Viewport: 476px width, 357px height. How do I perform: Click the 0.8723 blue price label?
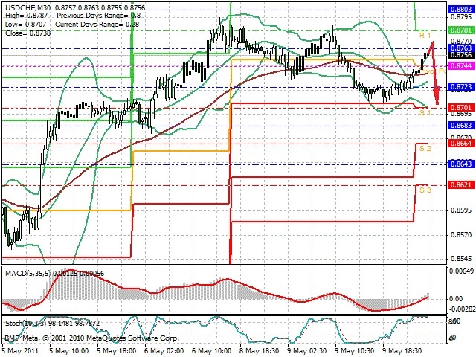click(x=461, y=87)
